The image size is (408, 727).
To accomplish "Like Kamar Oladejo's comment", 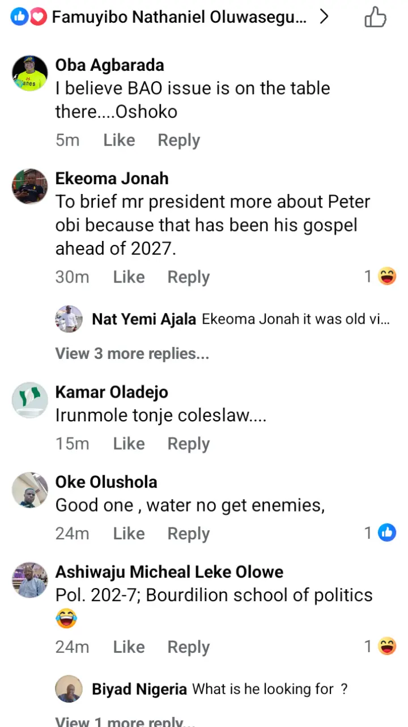I will pyautogui.click(x=129, y=443).
